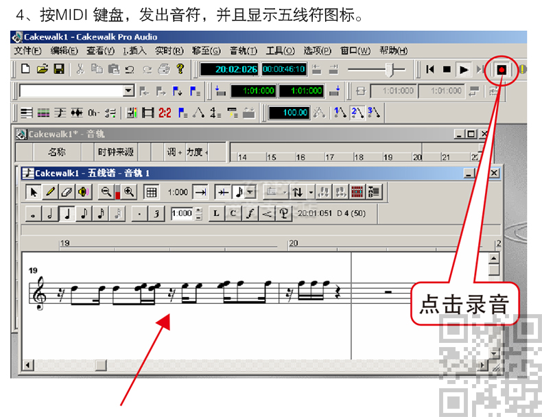Open a file with folder icon
542x417 pixels.
[x=42, y=69]
